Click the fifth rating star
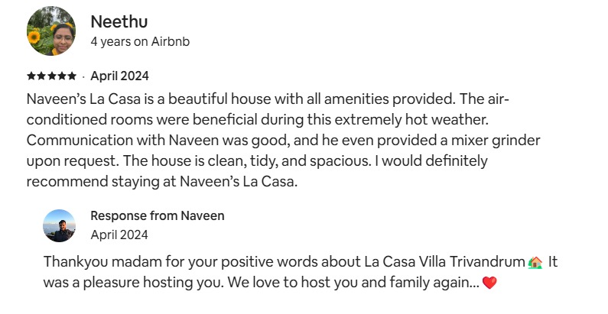 coord(72,76)
